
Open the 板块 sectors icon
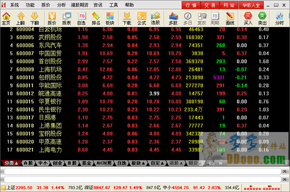(x=110, y=18)
